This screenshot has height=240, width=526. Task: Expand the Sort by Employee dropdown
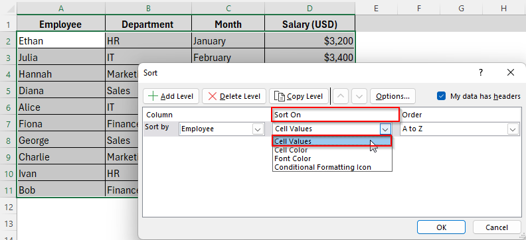coord(258,129)
